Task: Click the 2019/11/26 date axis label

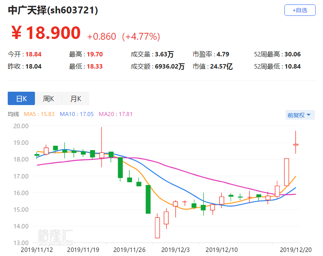Action: (x=129, y=250)
